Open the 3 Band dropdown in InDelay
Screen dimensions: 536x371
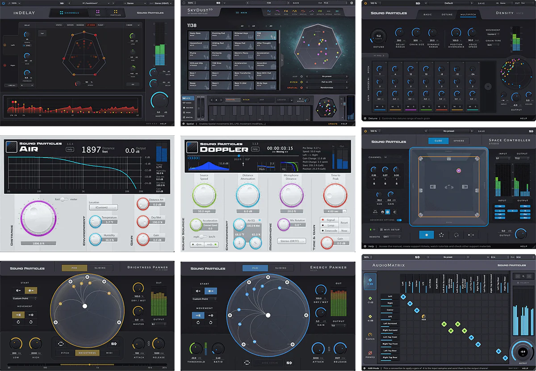pyautogui.click(x=134, y=25)
